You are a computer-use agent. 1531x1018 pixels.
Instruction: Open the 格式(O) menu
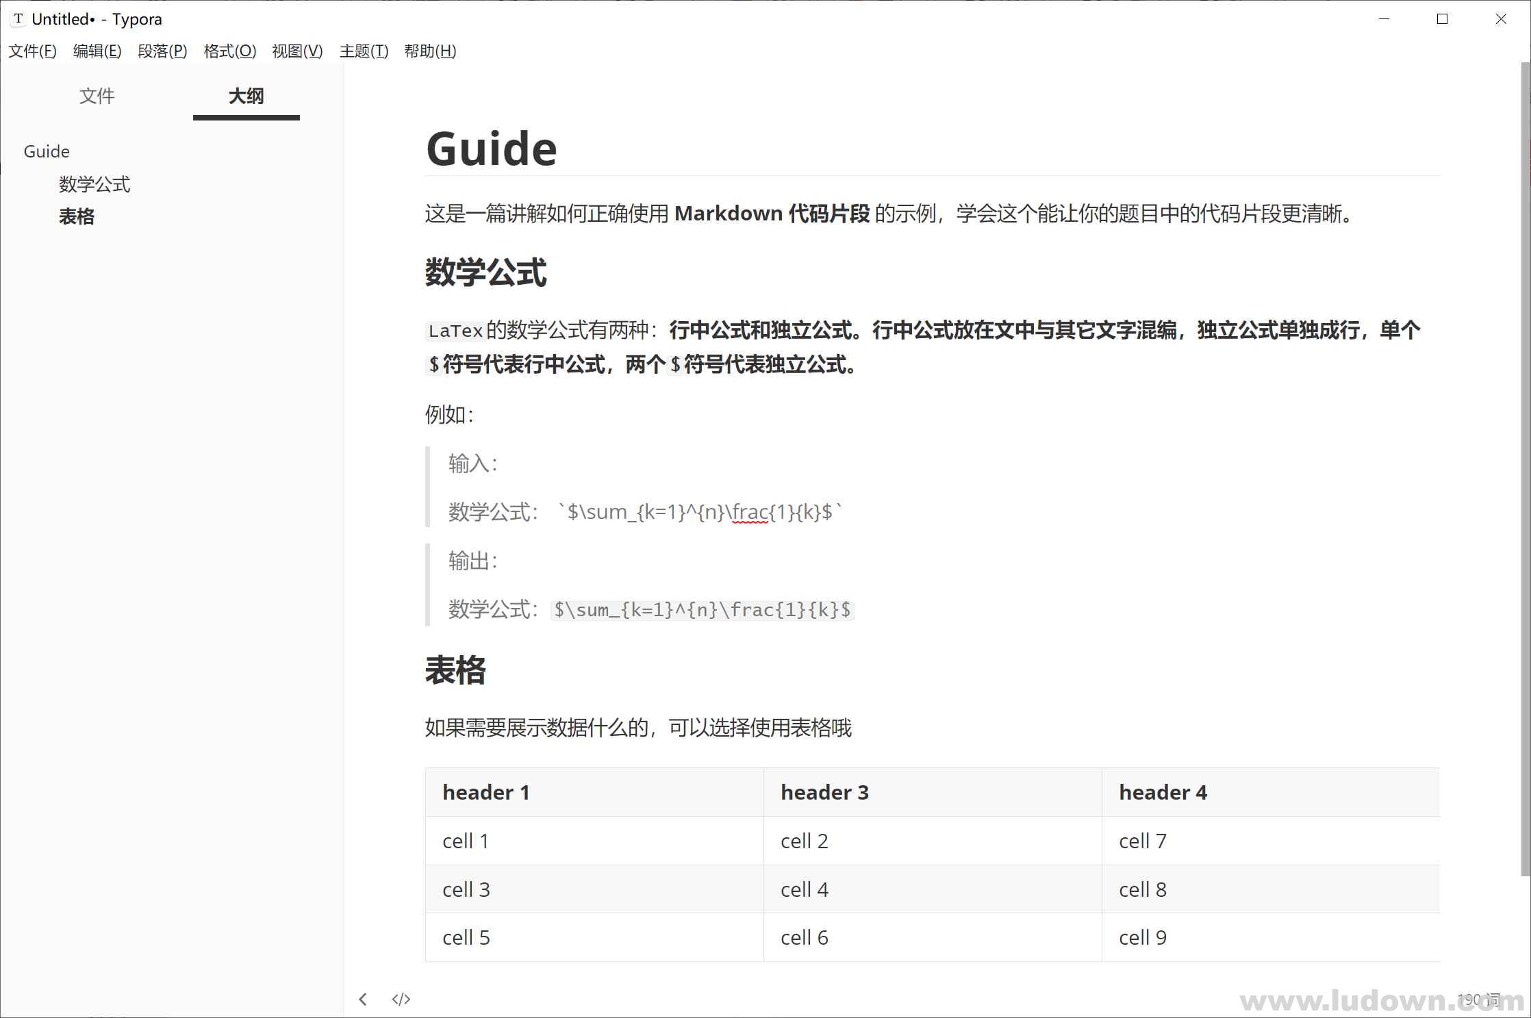tap(230, 51)
